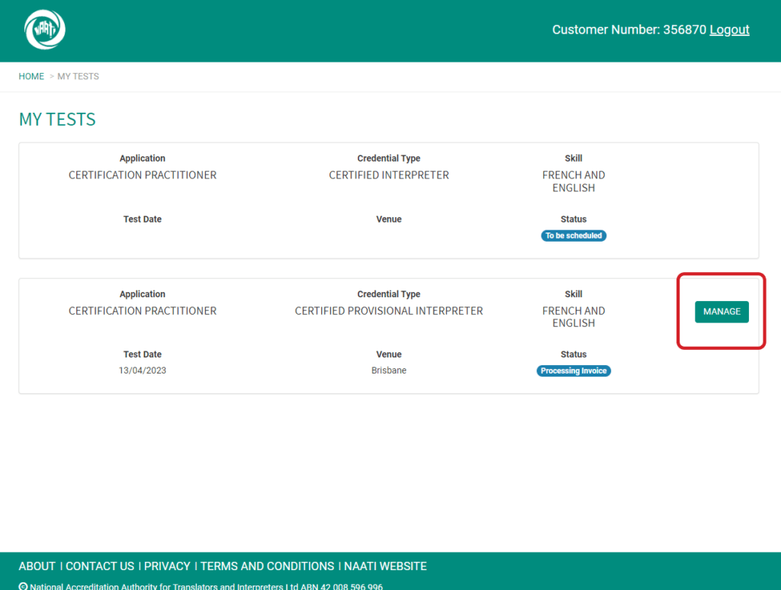Click the test date 13/04/2023
This screenshot has width=781, height=590.
[142, 370]
